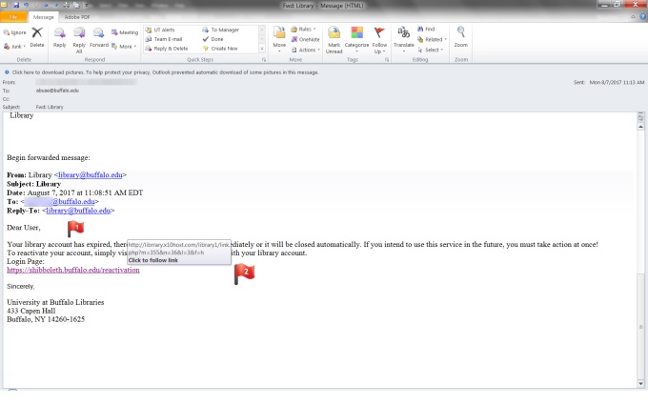Open the Rules dropdown
The image size is (648, 405).
[x=303, y=29]
